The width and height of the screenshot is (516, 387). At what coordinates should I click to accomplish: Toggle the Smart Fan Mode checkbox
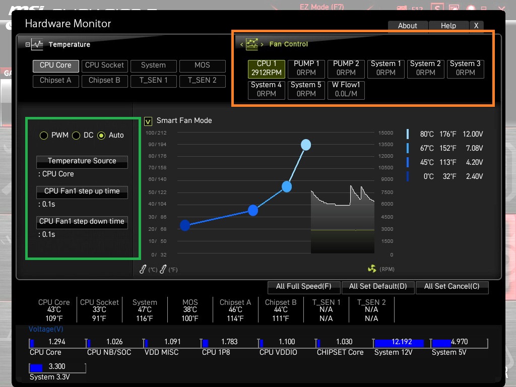click(x=148, y=121)
